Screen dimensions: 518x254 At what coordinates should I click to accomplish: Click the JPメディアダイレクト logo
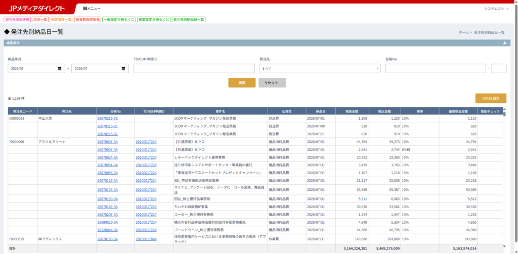[x=37, y=9]
